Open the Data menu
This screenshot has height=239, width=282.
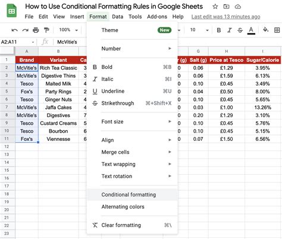pos(118,17)
